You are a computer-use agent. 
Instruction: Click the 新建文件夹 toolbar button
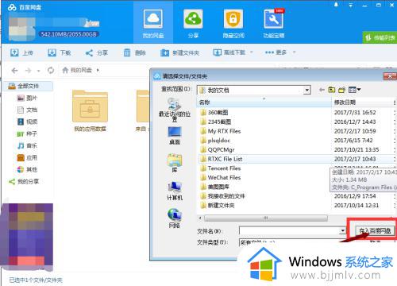pyautogui.click(x=179, y=52)
